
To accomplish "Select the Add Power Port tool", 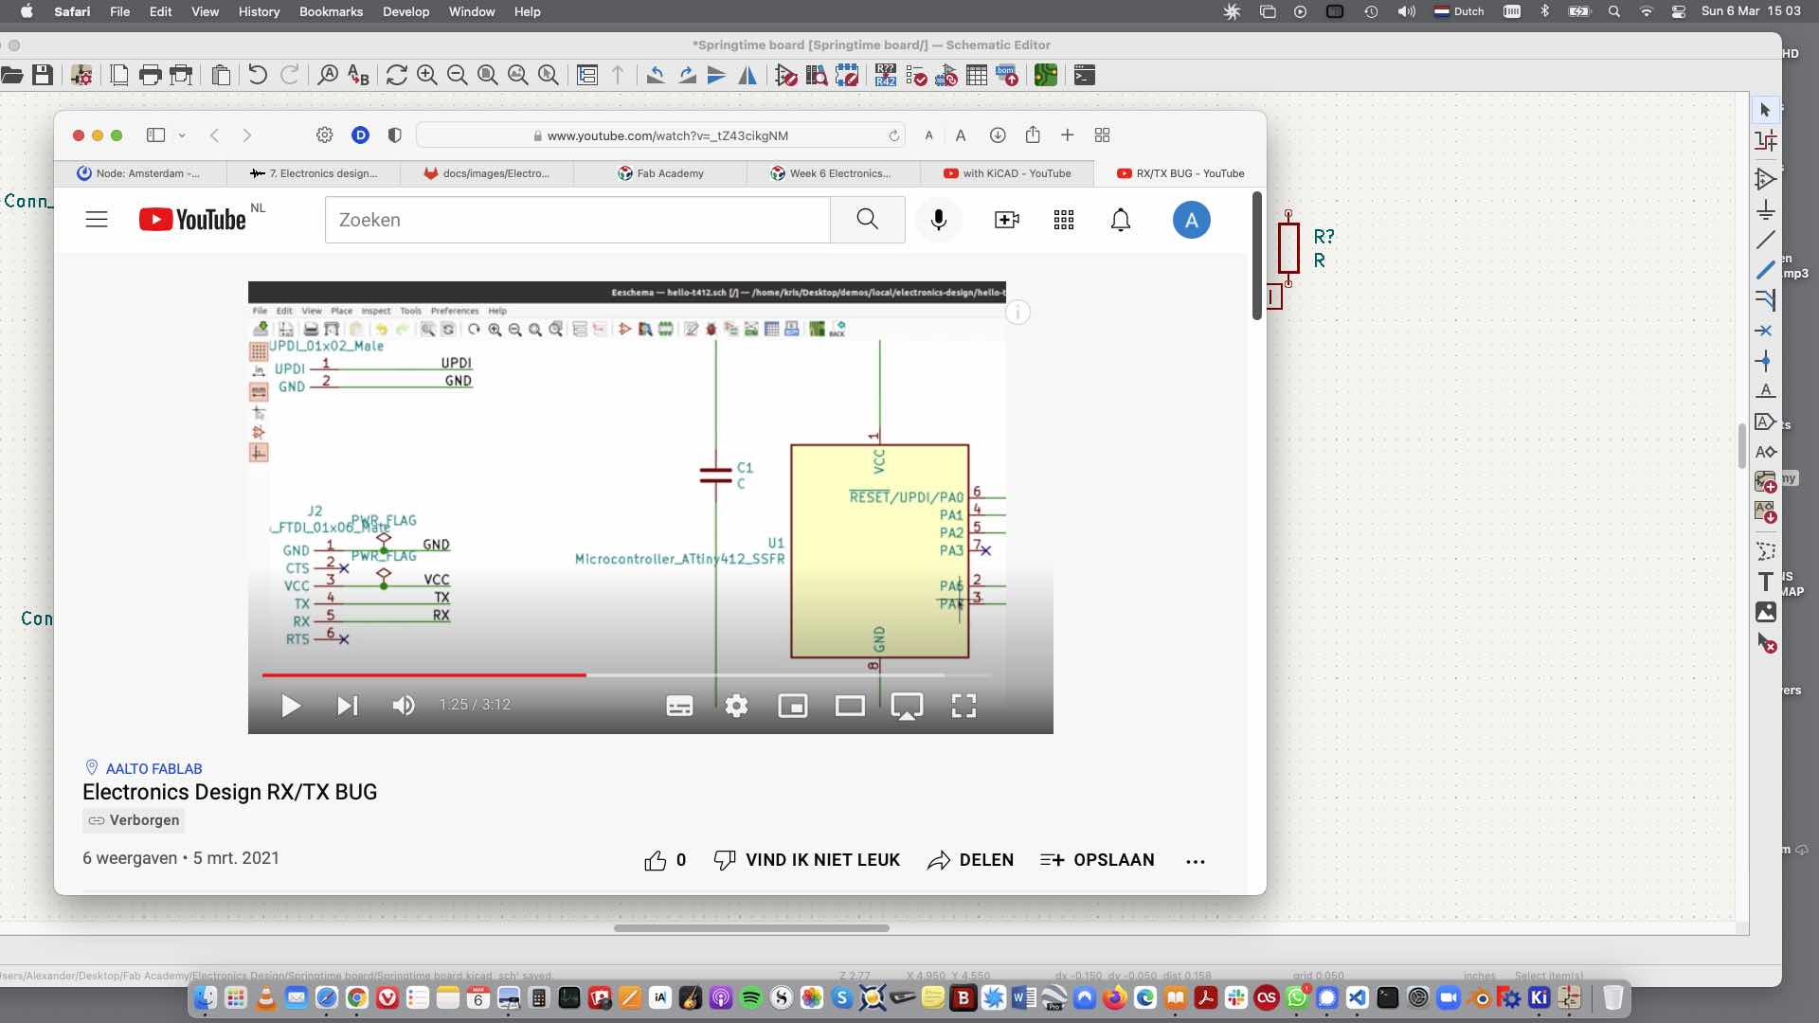I will point(1765,209).
